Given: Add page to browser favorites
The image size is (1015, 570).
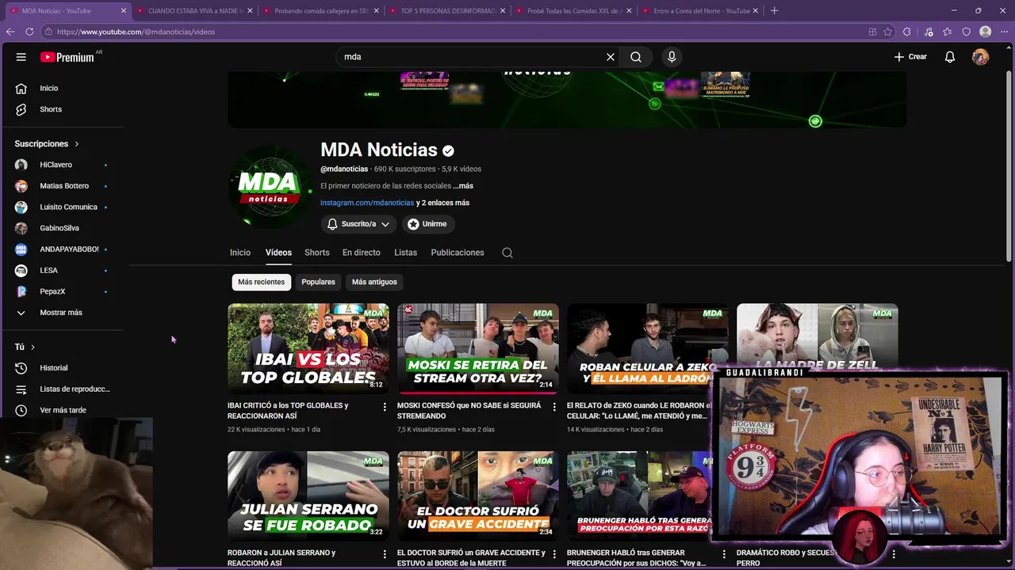Looking at the screenshot, I should [887, 32].
